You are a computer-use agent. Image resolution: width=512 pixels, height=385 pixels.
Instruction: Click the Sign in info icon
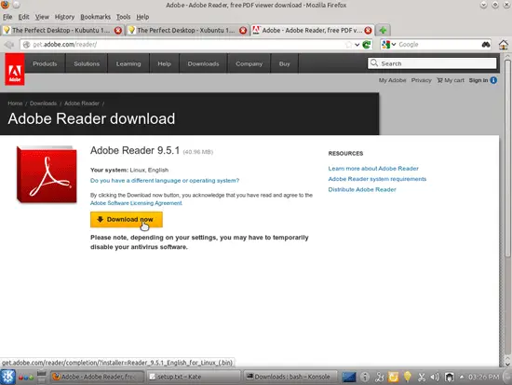coord(493,80)
